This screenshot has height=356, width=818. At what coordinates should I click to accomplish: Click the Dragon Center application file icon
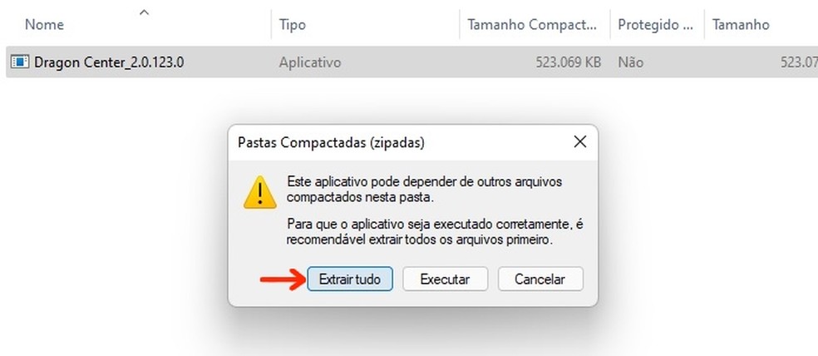tap(20, 62)
